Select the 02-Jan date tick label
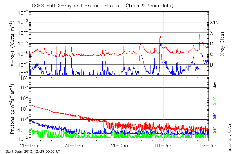The width and height of the screenshot is (232, 154). [209, 146]
